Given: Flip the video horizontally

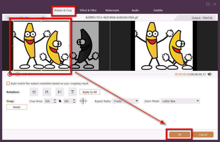Looking at the screenshot, I should click(59, 92).
